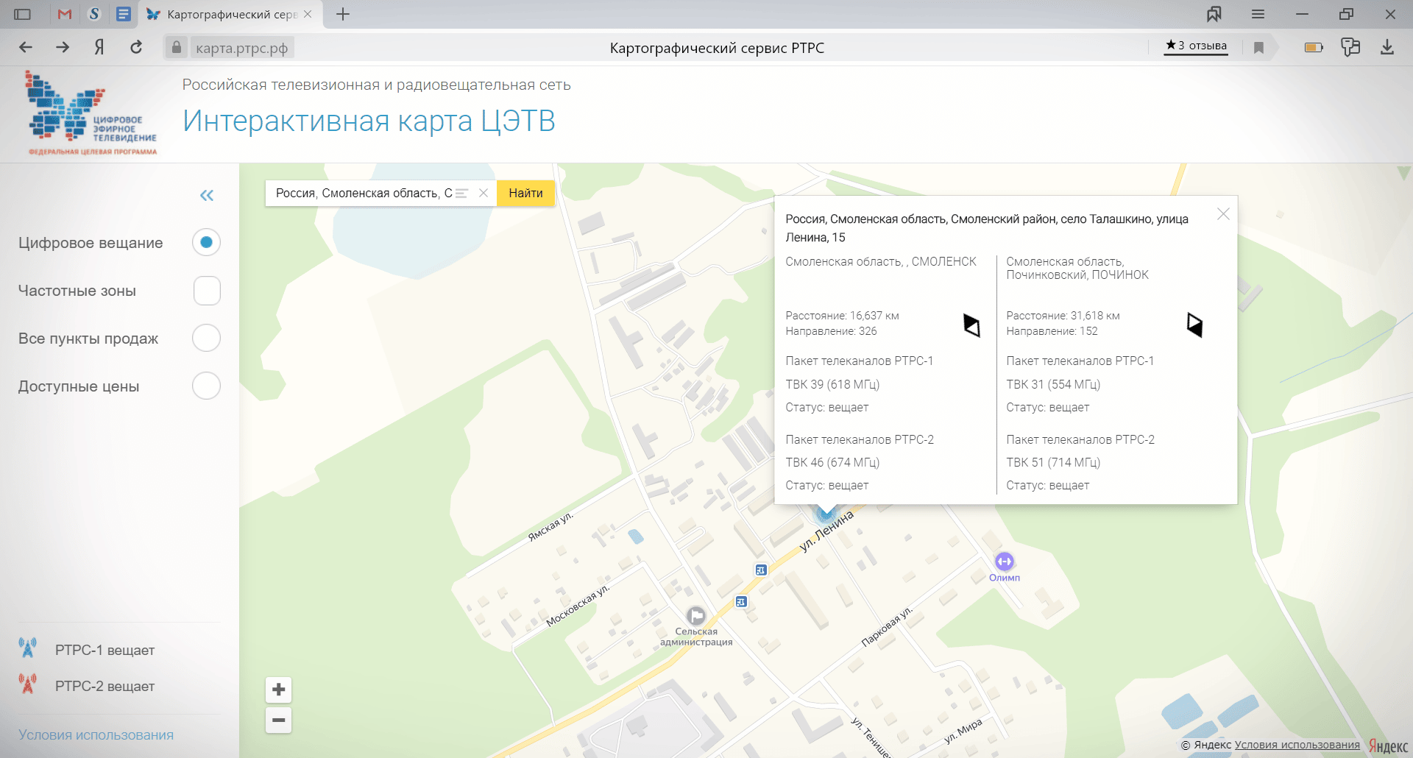Select the ТВК 31 (554 МГц) text
The height and width of the screenshot is (758, 1413).
[1053, 384]
